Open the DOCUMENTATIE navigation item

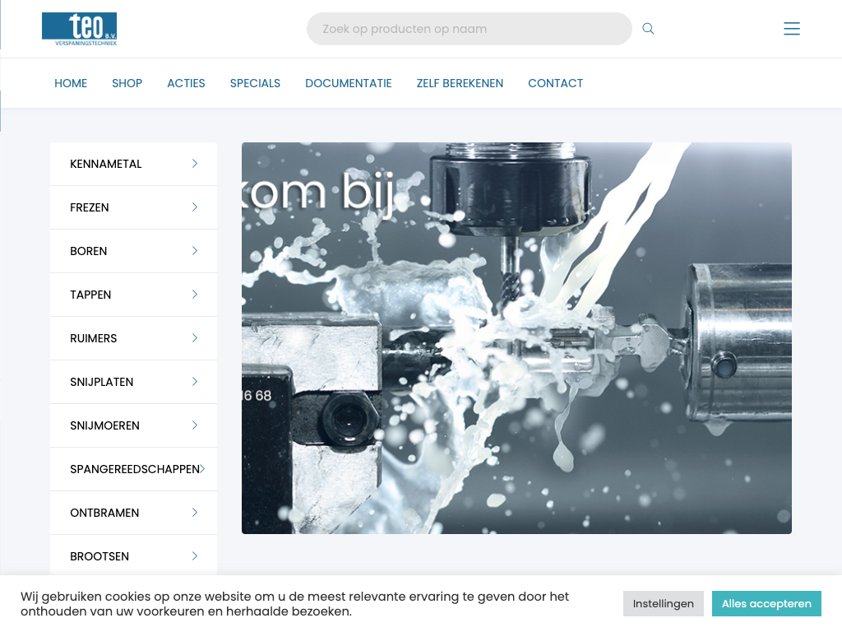[x=348, y=83]
